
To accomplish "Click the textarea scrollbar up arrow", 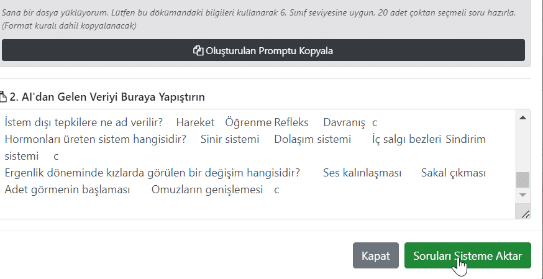I will coord(522,117).
